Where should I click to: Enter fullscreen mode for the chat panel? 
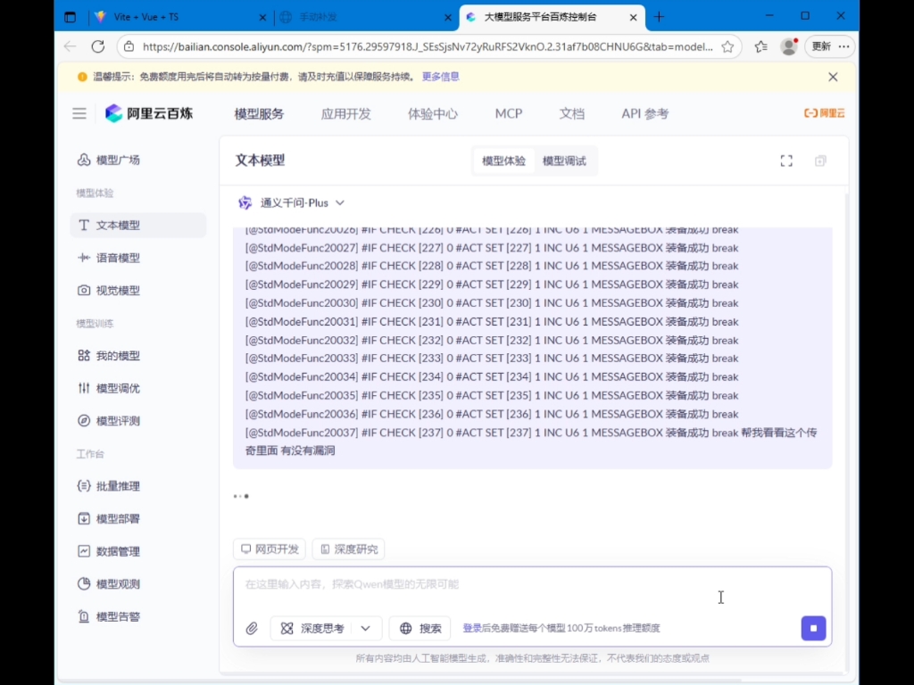pos(786,161)
